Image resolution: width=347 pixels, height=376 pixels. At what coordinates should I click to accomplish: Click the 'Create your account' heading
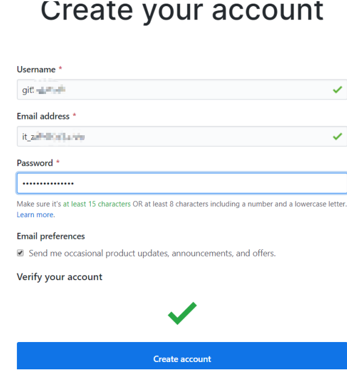pos(182,11)
